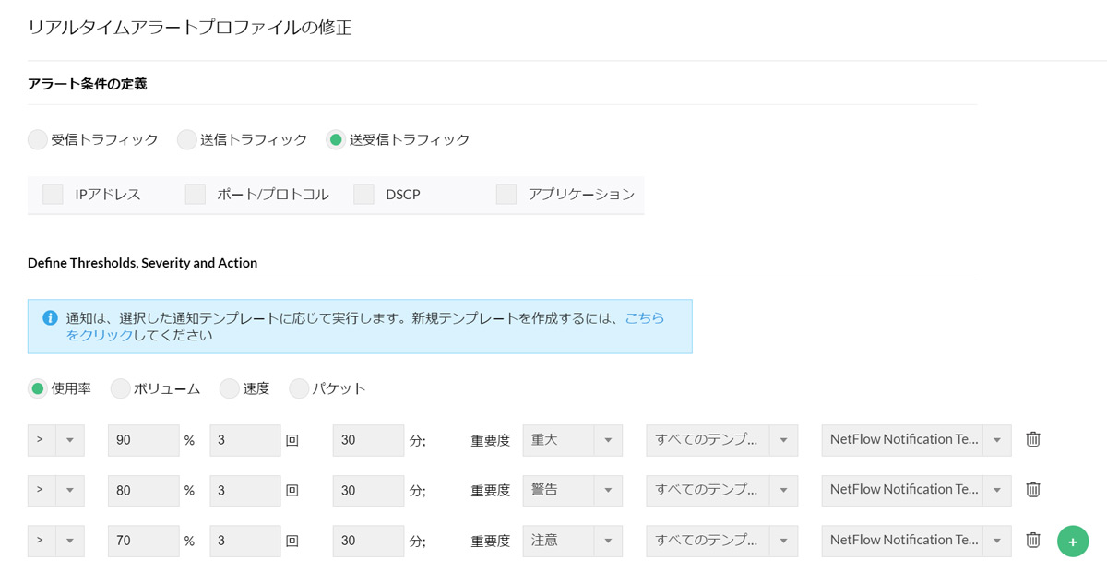Toggle the アプリケーション checkbox
Screen dimensions: 1107x584
pos(506,195)
